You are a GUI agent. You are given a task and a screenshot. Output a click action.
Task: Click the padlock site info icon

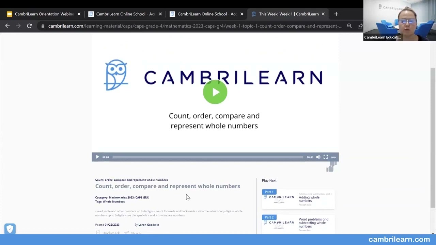tap(43, 26)
